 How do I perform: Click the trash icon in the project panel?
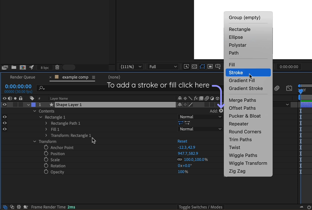coord(57,67)
